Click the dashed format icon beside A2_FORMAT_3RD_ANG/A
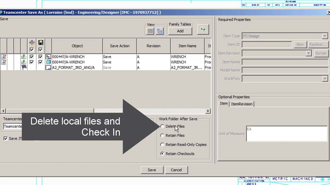Image resolution: width=330 pixels, height=185 pixels. click(48, 68)
